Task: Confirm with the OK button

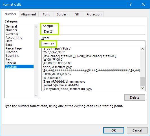Action: pos(114,130)
